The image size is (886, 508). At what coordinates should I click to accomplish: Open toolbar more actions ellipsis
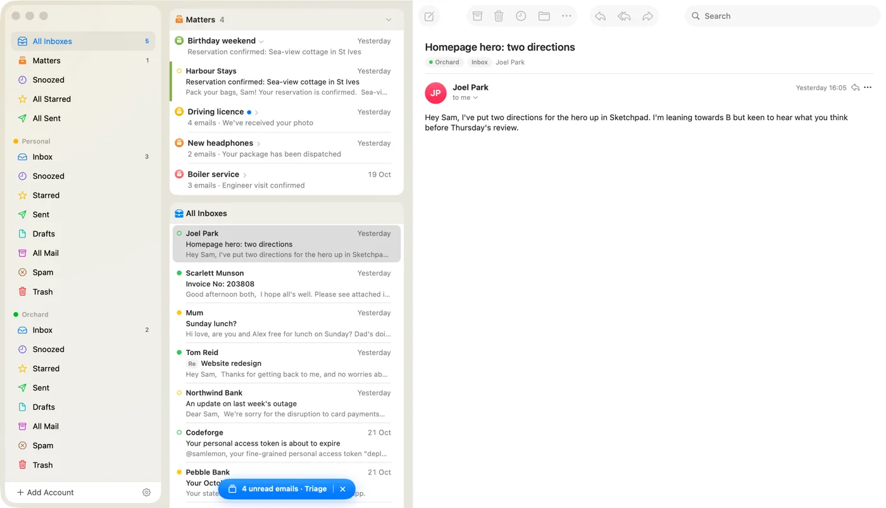pyautogui.click(x=566, y=16)
